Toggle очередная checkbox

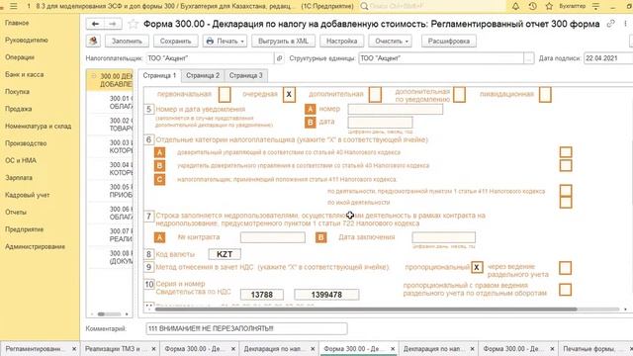pyautogui.click(x=289, y=95)
